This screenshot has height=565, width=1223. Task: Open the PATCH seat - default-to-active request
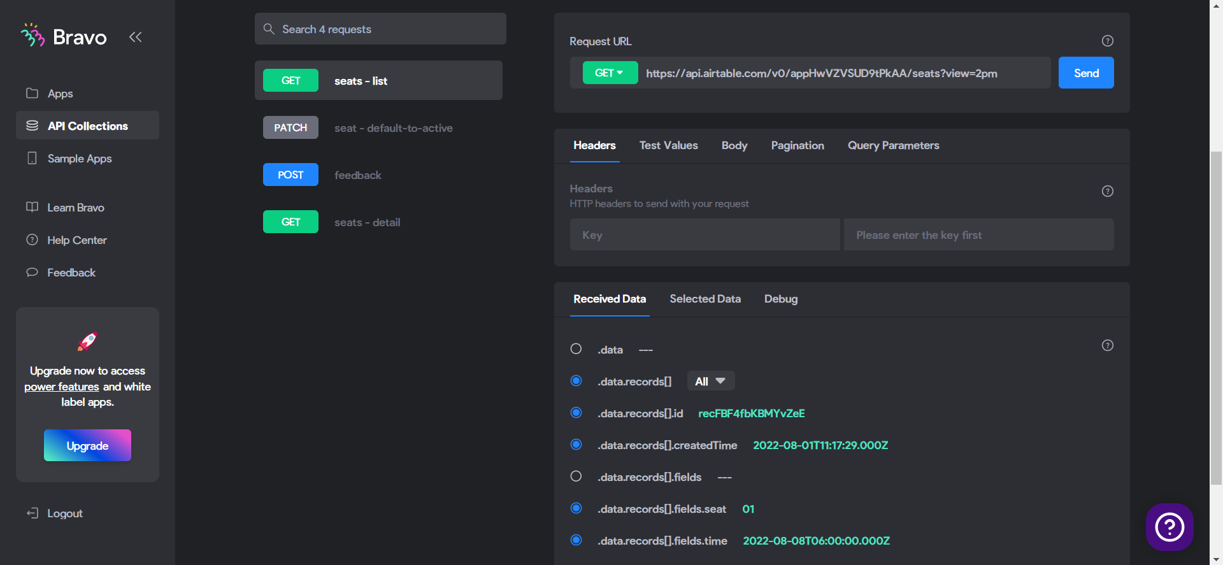click(378, 127)
